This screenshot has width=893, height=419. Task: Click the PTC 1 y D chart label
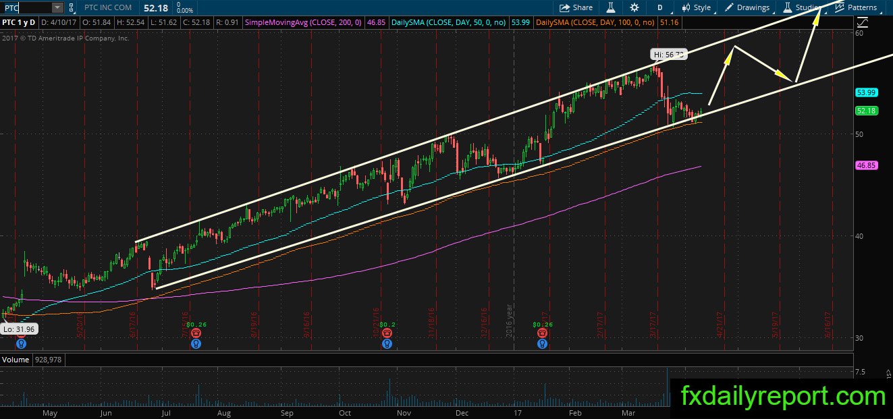coord(18,22)
